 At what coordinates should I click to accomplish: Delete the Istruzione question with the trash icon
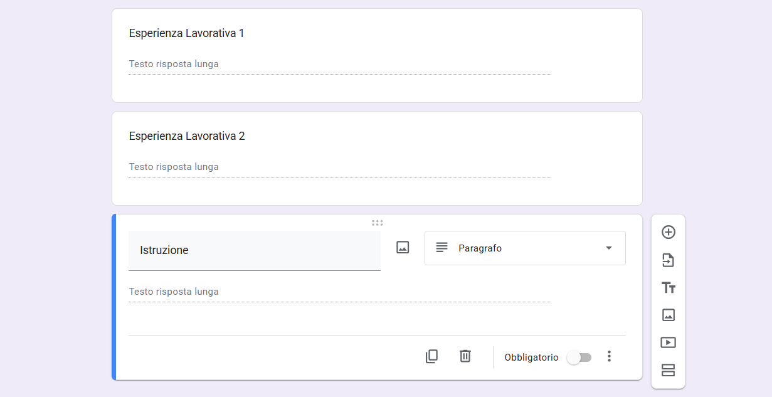tap(465, 356)
